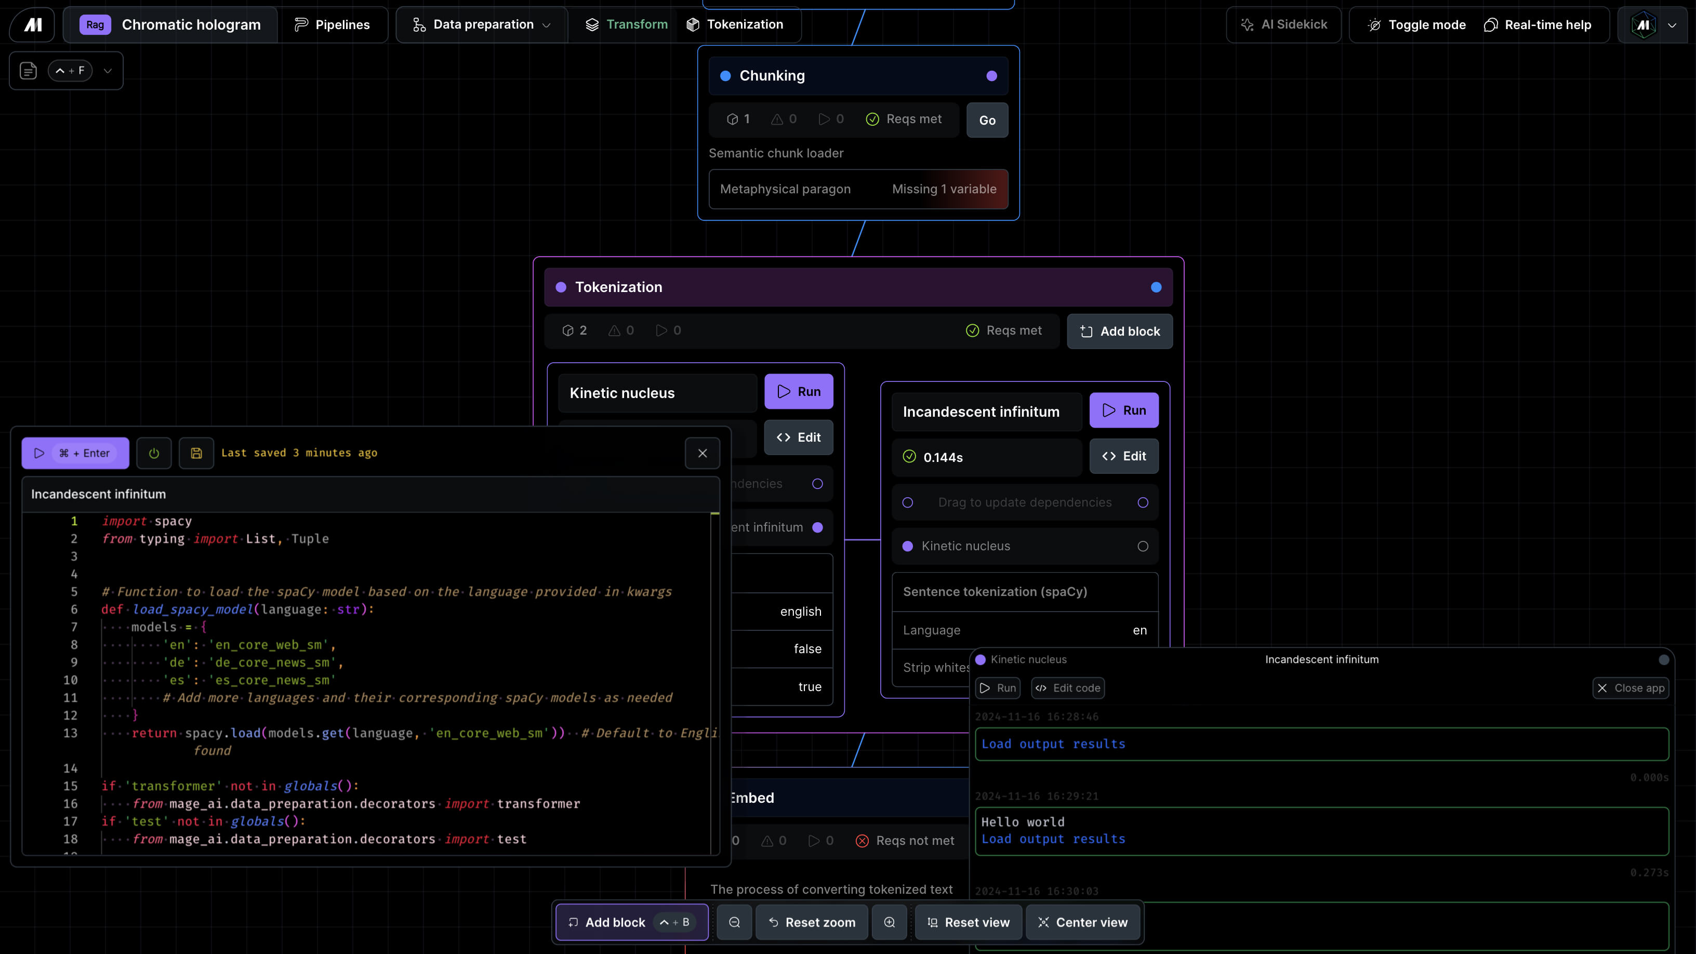Click the Chunking runs play icon
The image size is (1696, 954).
tap(824, 119)
